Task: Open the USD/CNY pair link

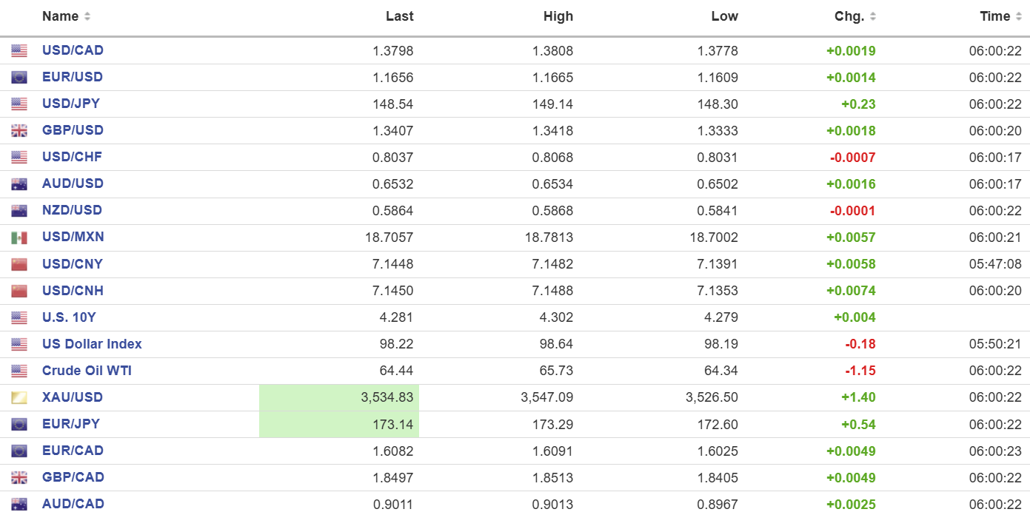Action: [x=73, y=264]
